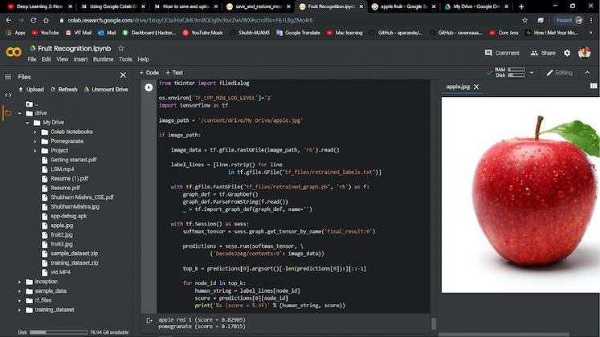The width and height of the screenshot is (600, 337).
Task: Close the Files panel
Action: pyautogui.click(x=123, y=76)
